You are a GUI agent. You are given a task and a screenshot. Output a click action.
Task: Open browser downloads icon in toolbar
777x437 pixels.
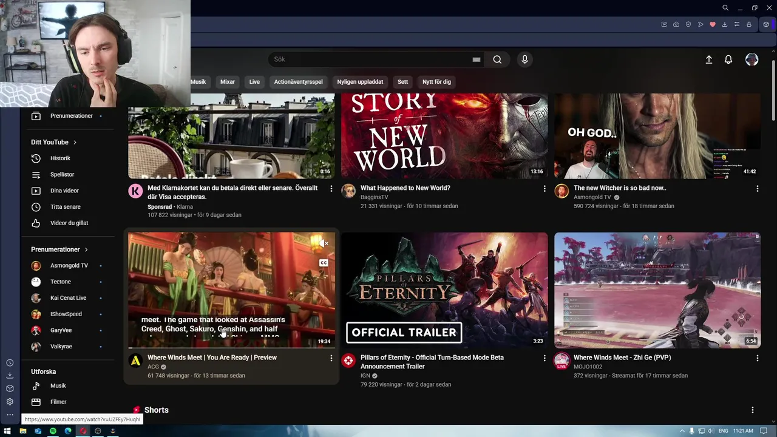(x=725, y=24)
